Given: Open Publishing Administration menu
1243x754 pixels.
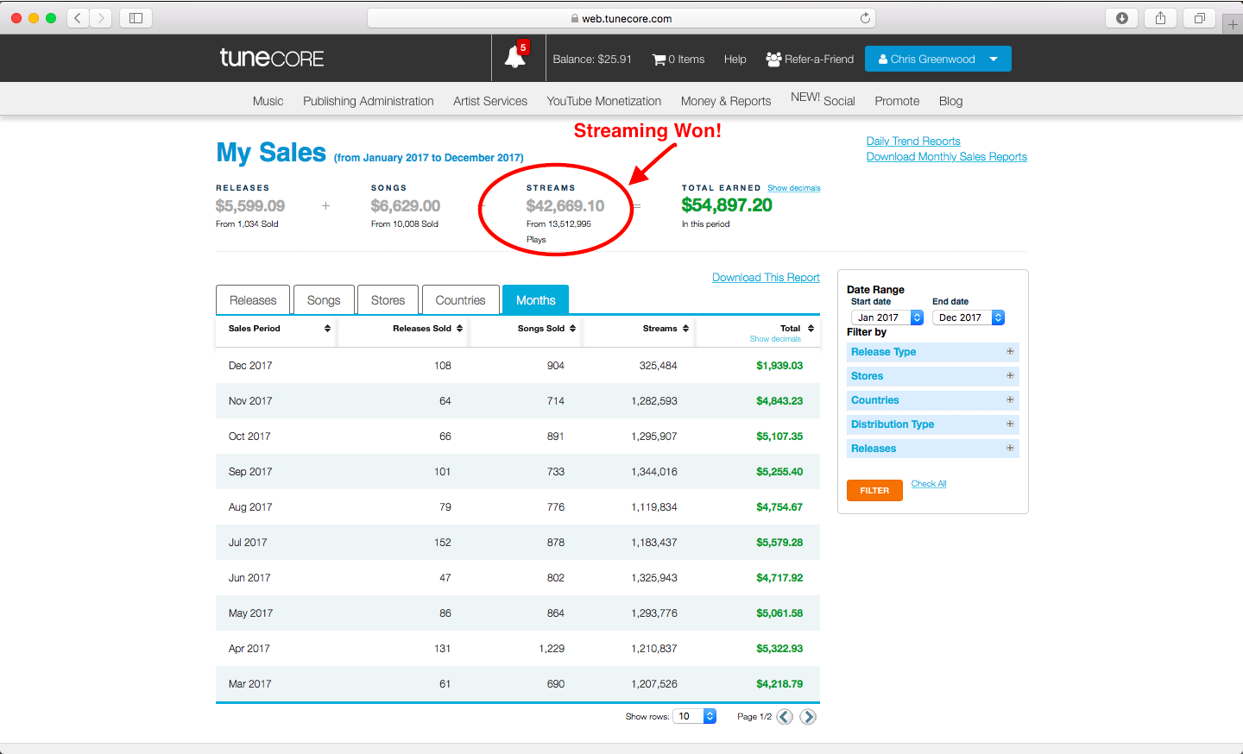Looking at the screenshot, I should click(x=368, y=101).
